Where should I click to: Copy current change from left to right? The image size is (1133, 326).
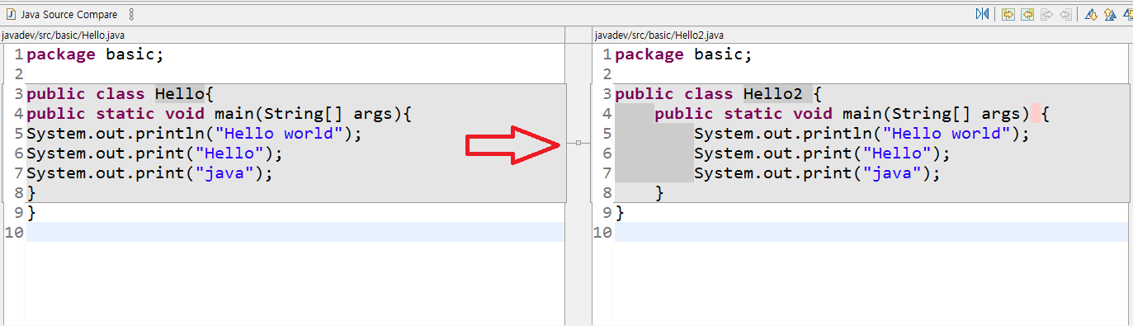pyautogui.click(x=1047, y=14)
